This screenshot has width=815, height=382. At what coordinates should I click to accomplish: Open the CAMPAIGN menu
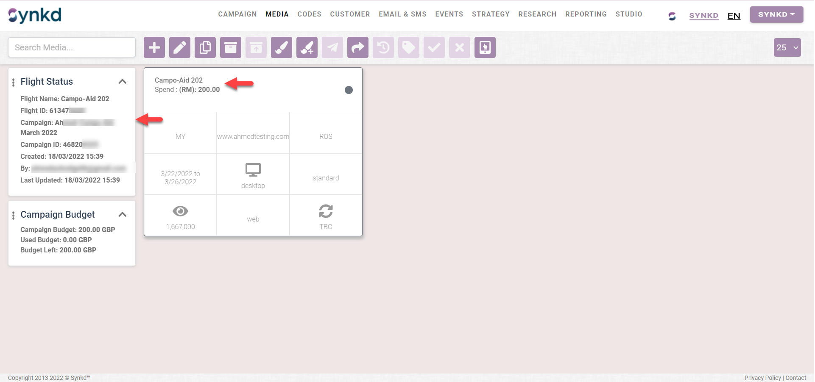click(237, 14)
